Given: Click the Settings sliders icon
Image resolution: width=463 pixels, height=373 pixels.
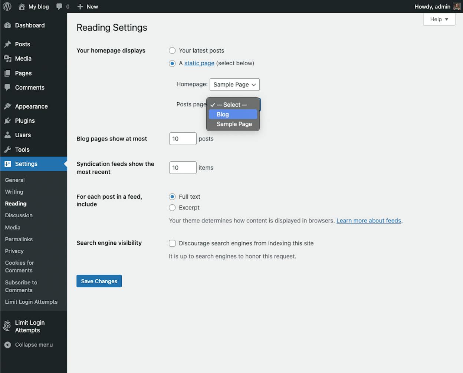Looking at the screenshot, I should pyautogui.click(x=7, y=164).
